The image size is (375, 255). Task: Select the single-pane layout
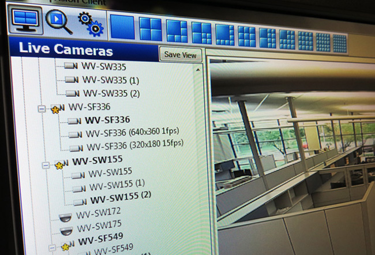pyautogui.click(x=122, y=27)
